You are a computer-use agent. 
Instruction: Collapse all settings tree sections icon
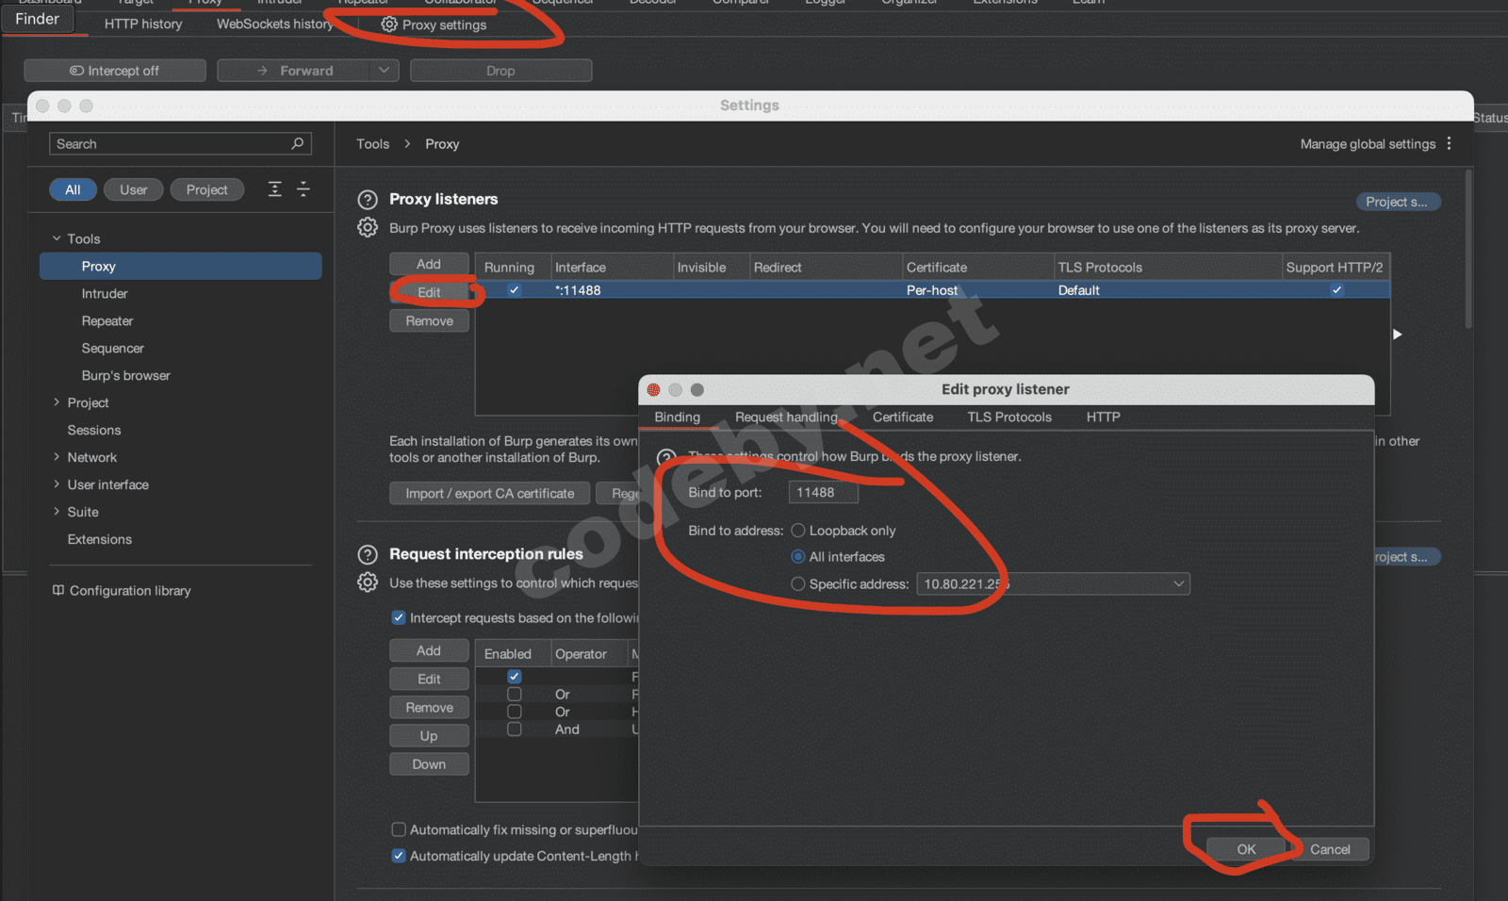[303, 189]
